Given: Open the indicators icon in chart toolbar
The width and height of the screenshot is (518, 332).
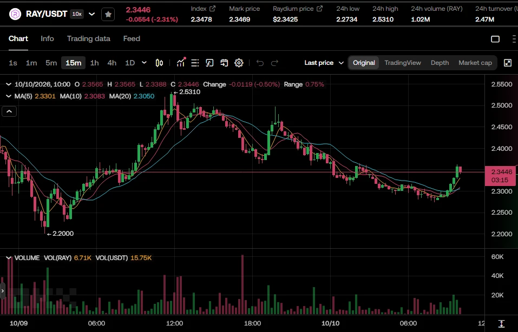Looking at the screenshot, I should tap(181, 62).
